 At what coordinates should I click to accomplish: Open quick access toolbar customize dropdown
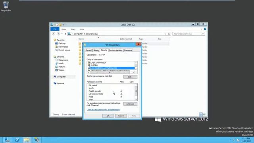point(63,25)
